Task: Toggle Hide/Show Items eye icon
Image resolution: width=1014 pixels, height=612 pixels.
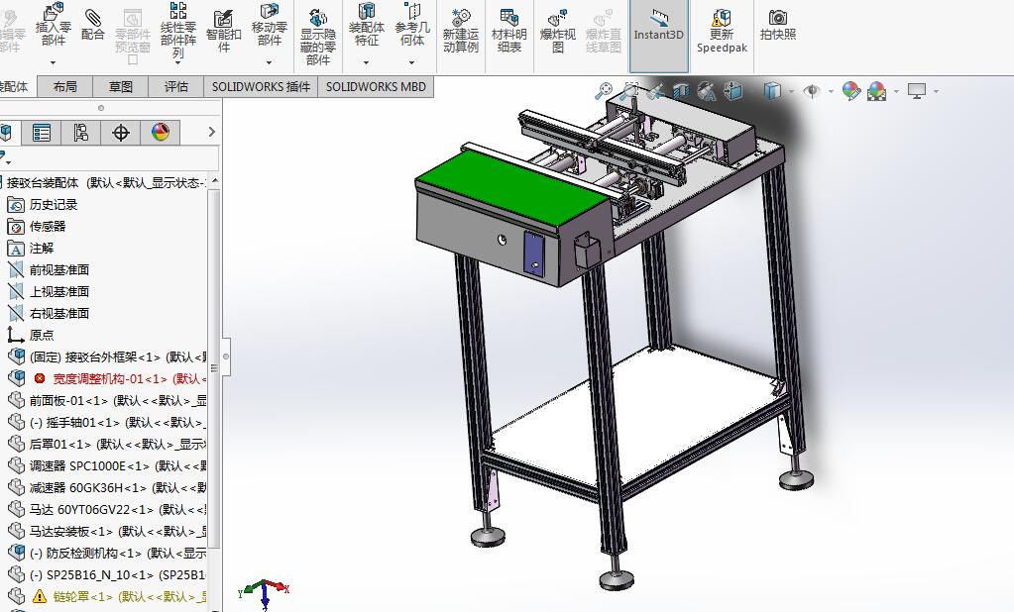Action: pos(812,91)
